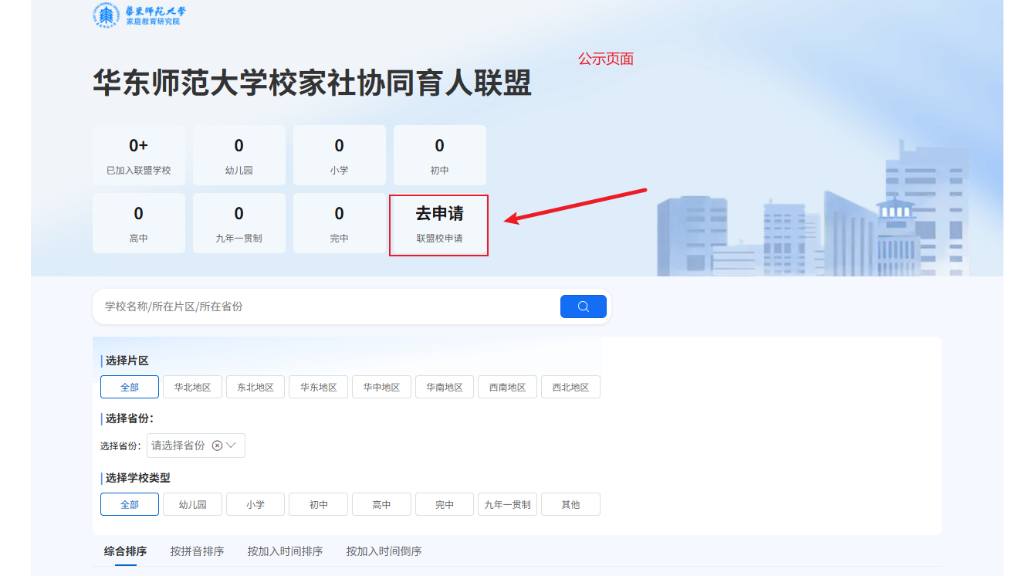Clear the province selection with the x icon
1032x576 pixels.
click(217, 446)
